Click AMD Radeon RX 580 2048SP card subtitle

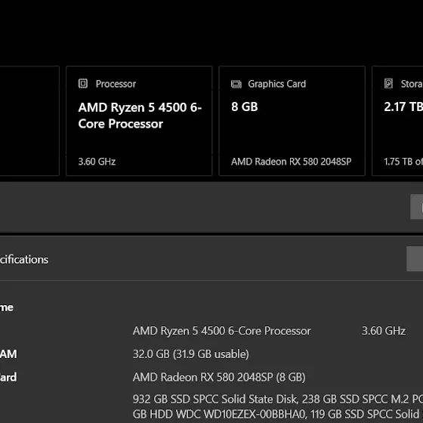click(x=291, y=162)
